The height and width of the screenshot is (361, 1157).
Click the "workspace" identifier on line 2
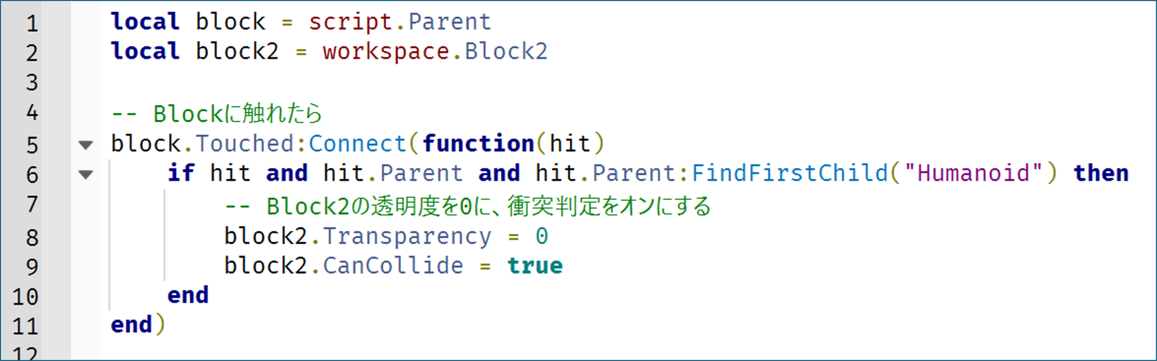(386, 52)
